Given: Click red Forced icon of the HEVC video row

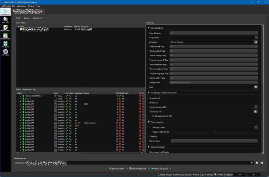Looking at the screenshot, I should 140,96.
